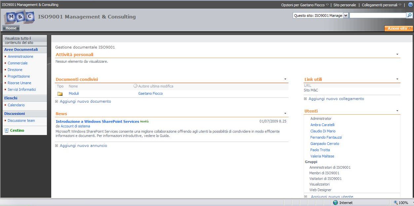Open the Moduli folder name link
Viewport: 414px width, 206px height.
coord(74,93)
